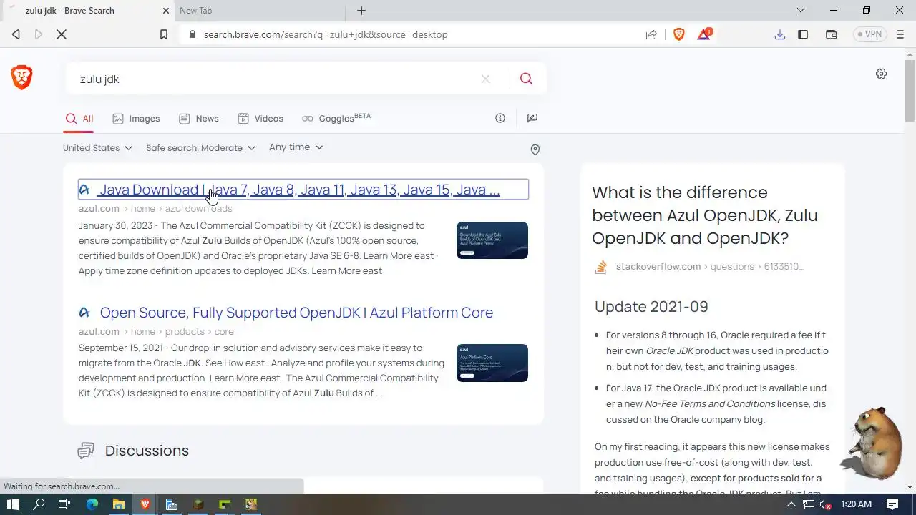Viewport: 916px width, 515px height.
Task: Clear the search query with X
Action: (485, 79)
